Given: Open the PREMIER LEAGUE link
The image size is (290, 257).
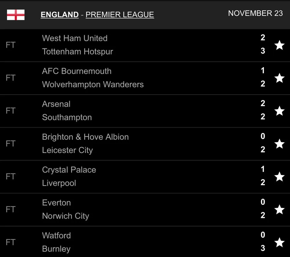Looking at the screenshot, I should coord(120,15).
